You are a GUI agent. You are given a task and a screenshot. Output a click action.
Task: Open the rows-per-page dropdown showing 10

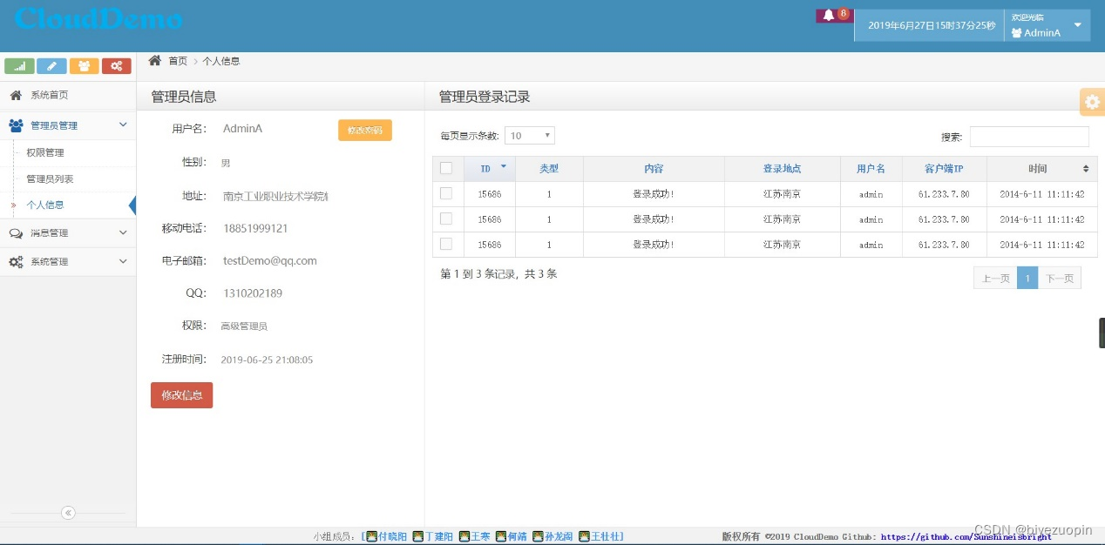[530, 136]
